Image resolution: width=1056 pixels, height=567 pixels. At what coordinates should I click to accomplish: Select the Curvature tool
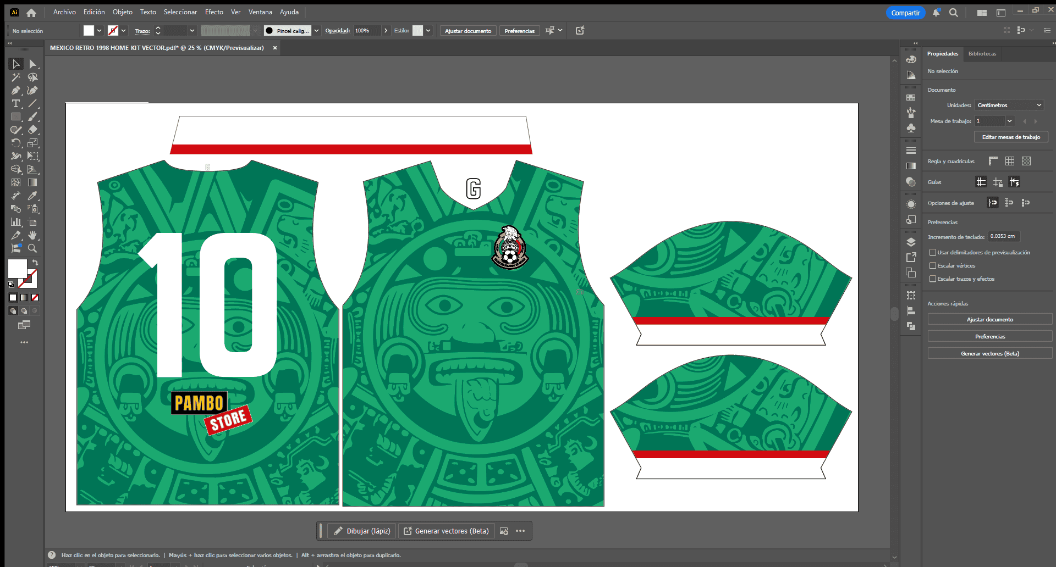[x=33, y=91]
